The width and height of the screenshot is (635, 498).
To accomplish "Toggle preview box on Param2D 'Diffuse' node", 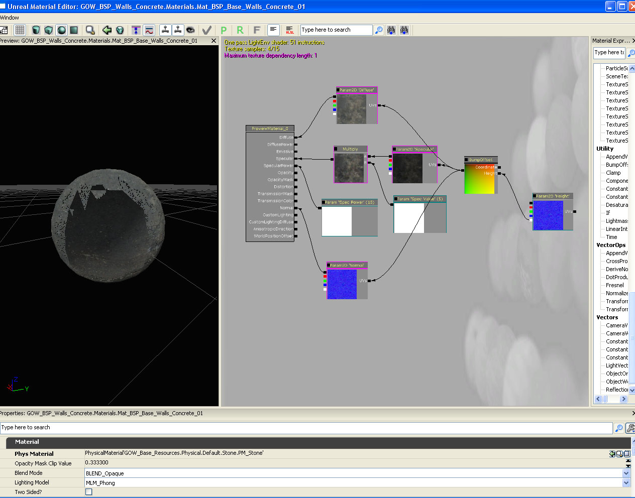I will tap(338, 90).
